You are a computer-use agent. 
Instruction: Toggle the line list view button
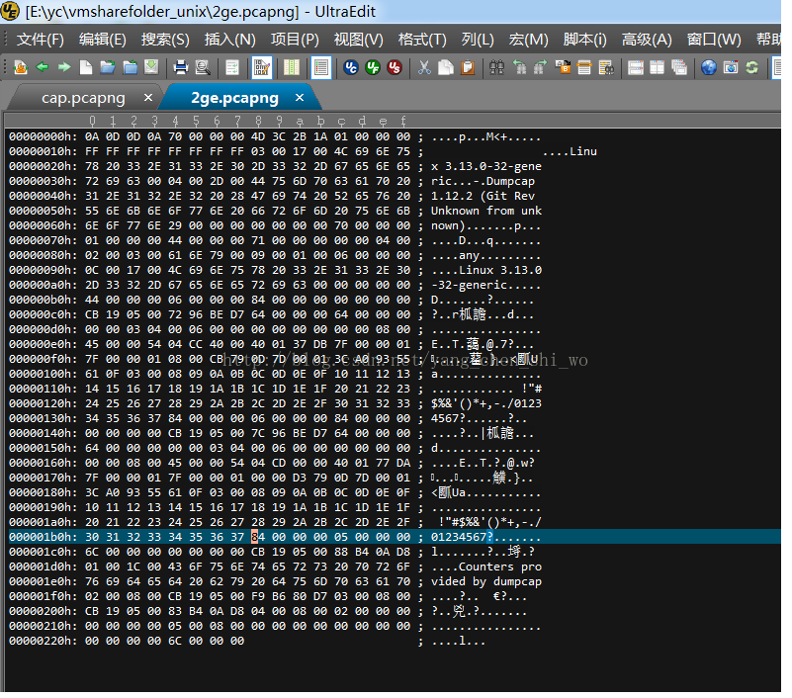point(320,67)
